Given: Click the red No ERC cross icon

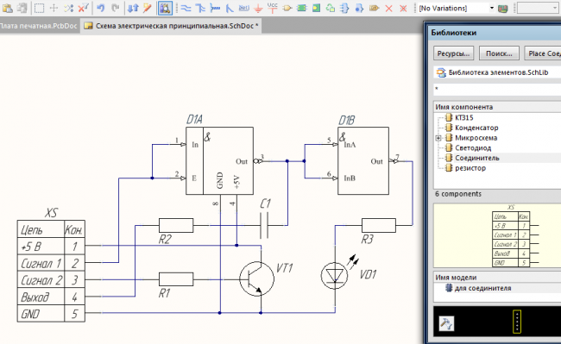Looking at the screenshot, I should 389,8.
